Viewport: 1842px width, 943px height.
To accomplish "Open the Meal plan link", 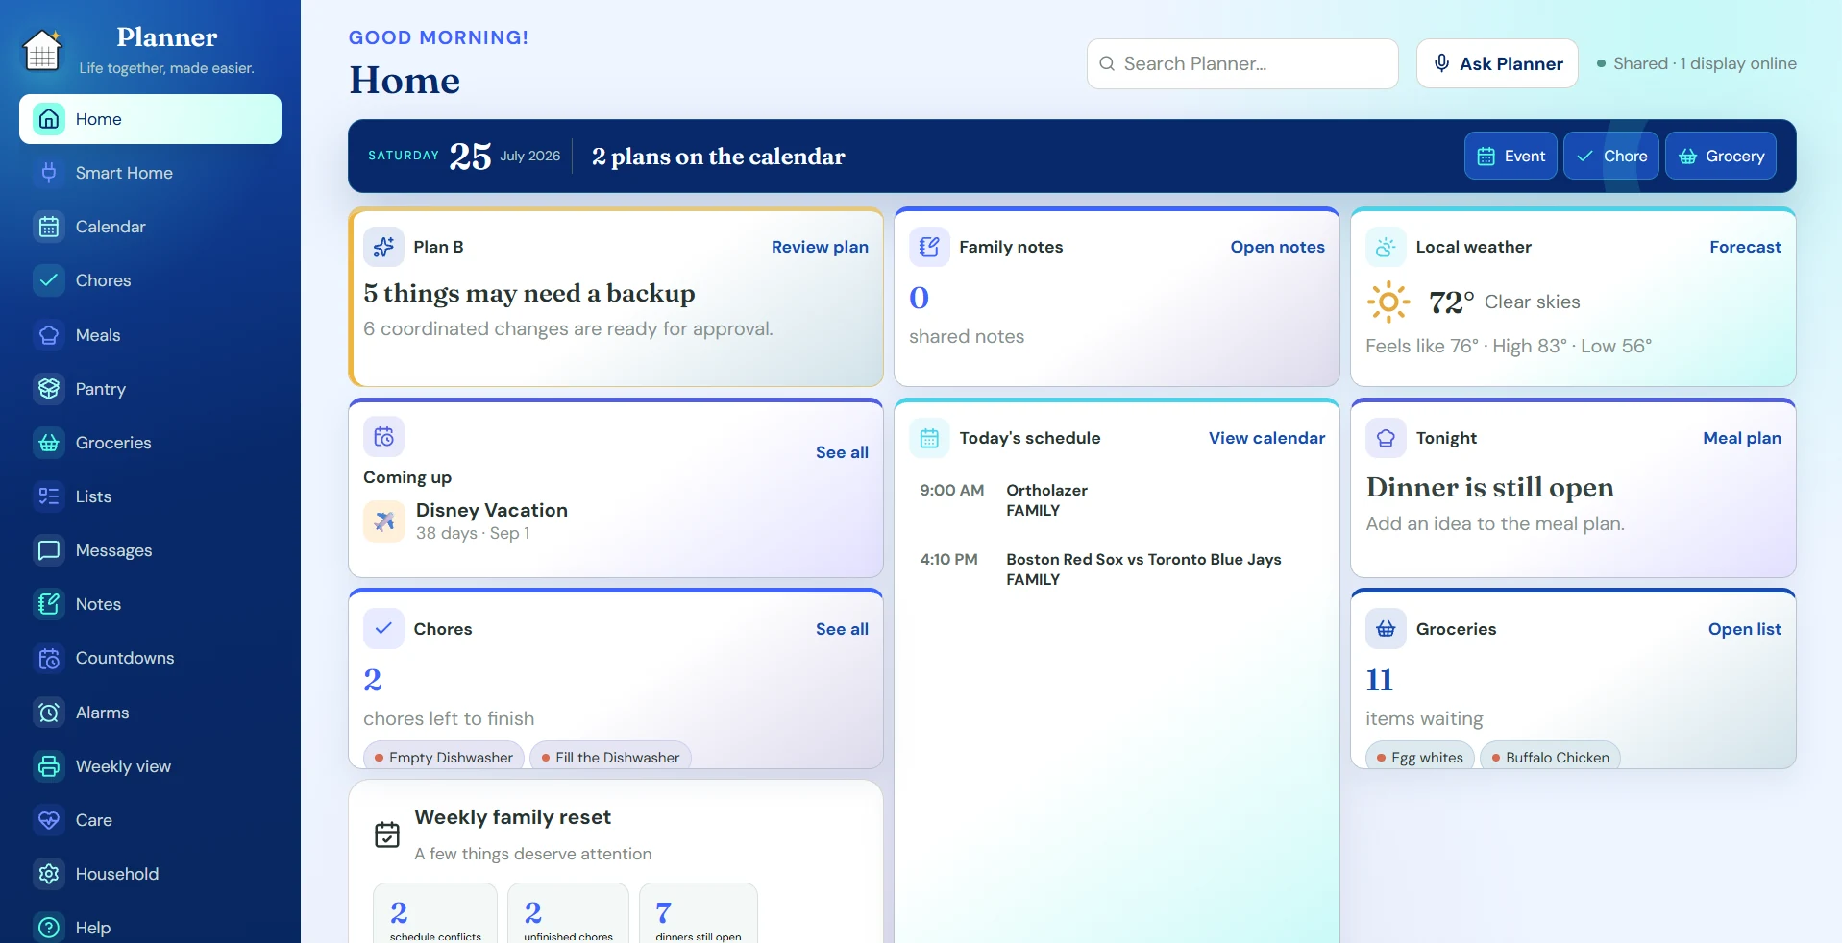I will [1742, 438].
